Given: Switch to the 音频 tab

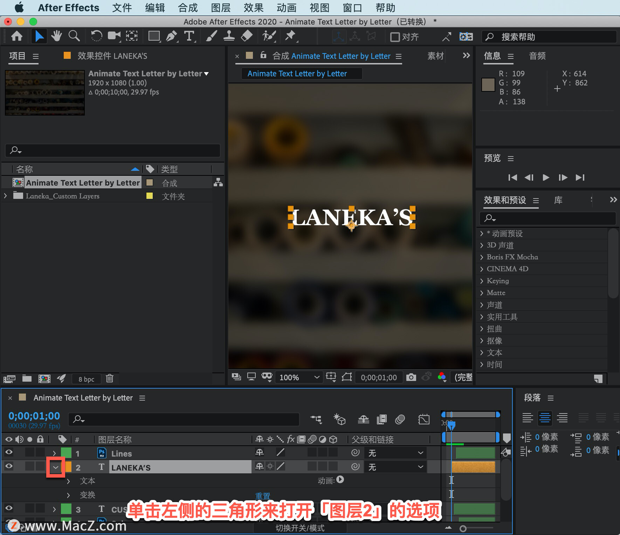Looking at the screenshot, I should pos(537,56).
